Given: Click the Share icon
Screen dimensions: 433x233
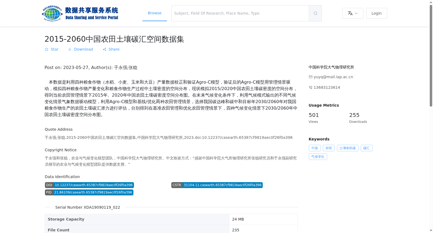Looking at the screenshot, I should [104, 49].
